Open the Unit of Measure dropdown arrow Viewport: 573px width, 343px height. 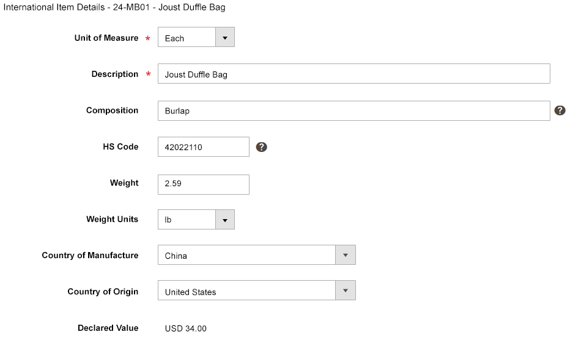225,37
